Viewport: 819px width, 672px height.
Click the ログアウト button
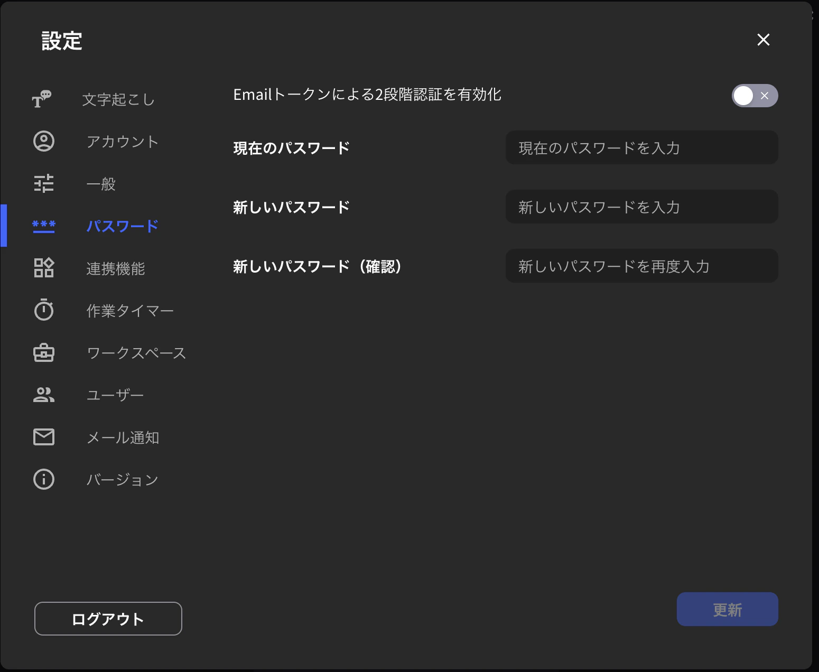(108, 618)
